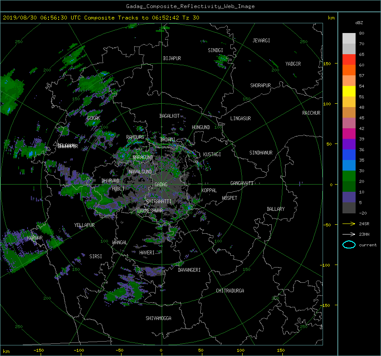The width and height of the screenshot is (381, 356).
Task: Click the BIJAPUR city label
Action: [172, 58]
